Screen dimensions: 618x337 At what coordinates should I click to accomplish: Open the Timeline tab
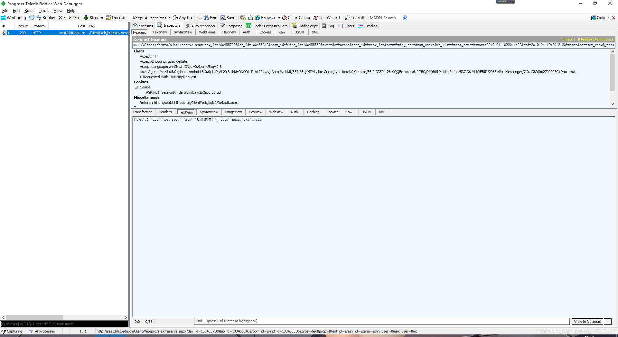(368, 26)
